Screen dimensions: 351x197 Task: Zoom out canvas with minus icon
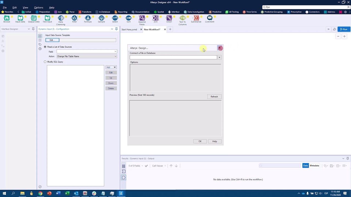338,36
